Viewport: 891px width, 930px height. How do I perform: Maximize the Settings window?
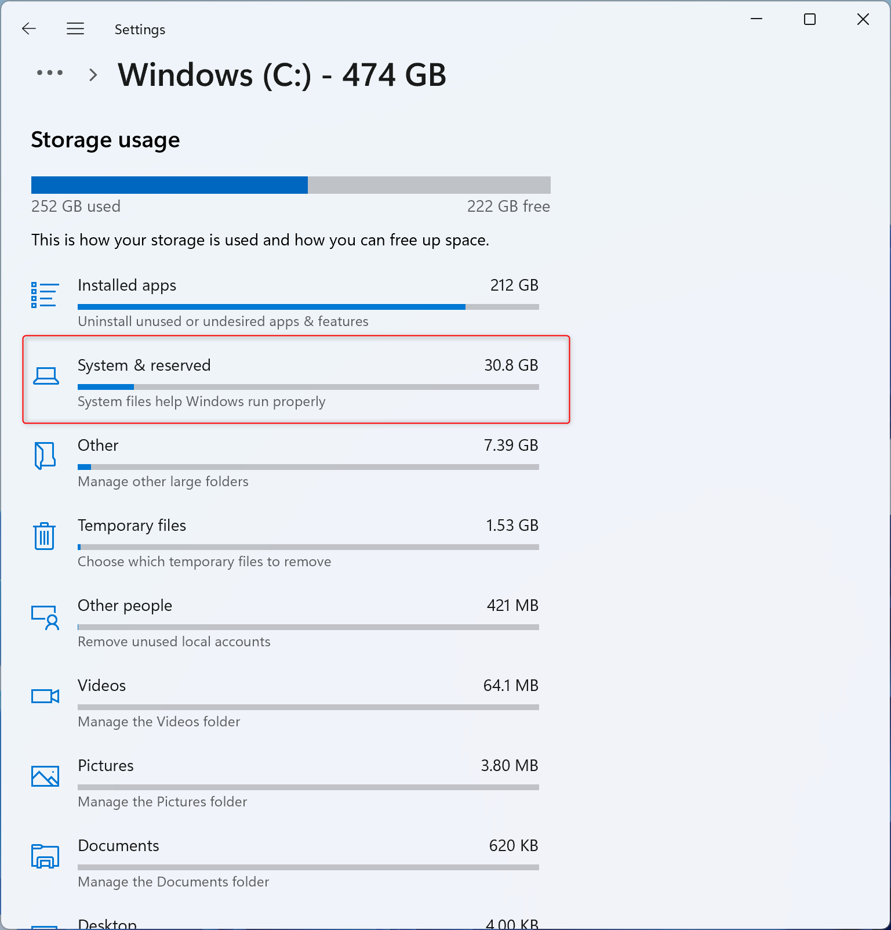pyautogui.click(x=810, y=20)
